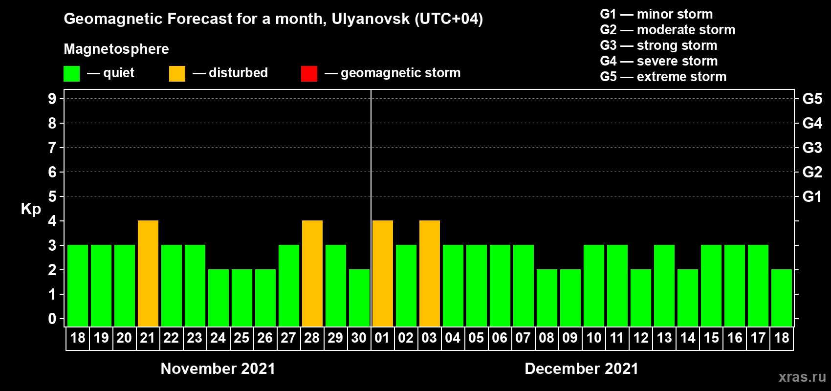Click the G4 label on right axis
831x391 pixels.
coord(812,123)
